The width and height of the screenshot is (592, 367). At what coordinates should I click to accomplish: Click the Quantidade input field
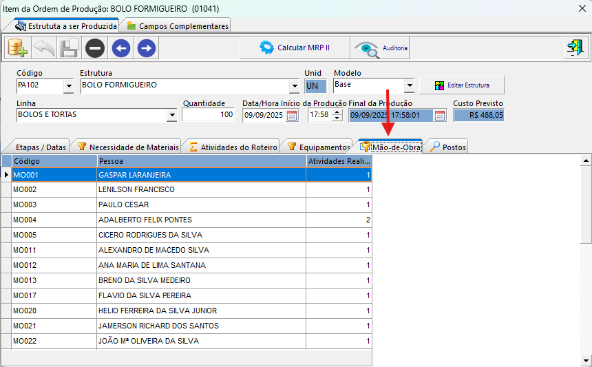pyautogui.click(x=208, y=115)
